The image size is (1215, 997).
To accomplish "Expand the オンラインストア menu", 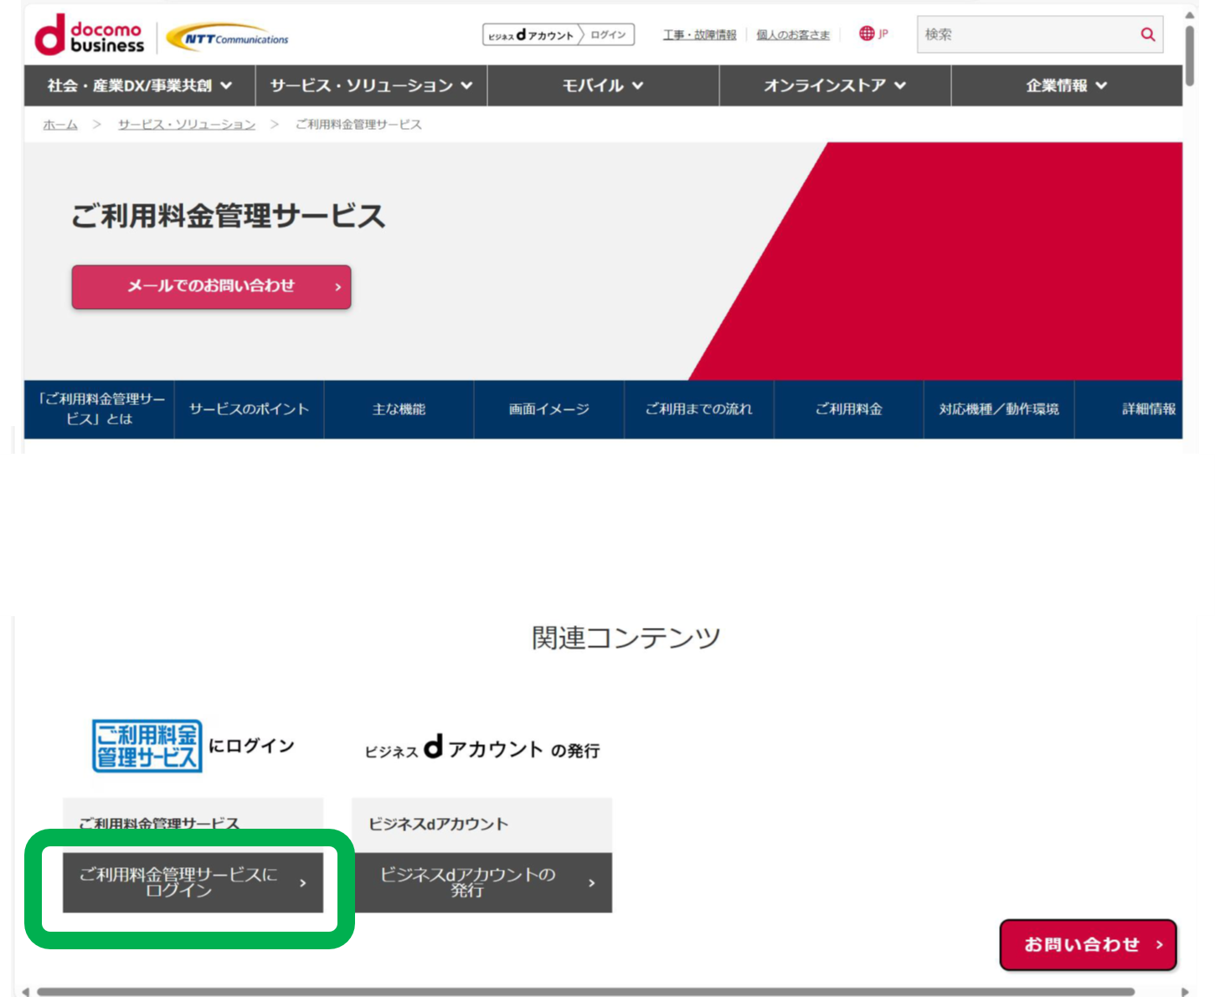I will coord(835,85).
